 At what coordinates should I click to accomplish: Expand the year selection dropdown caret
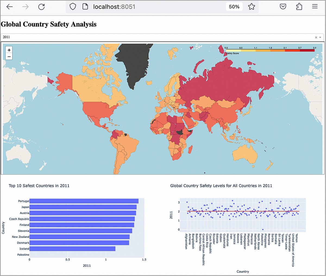pyautogui.click(x=320, y=37)
